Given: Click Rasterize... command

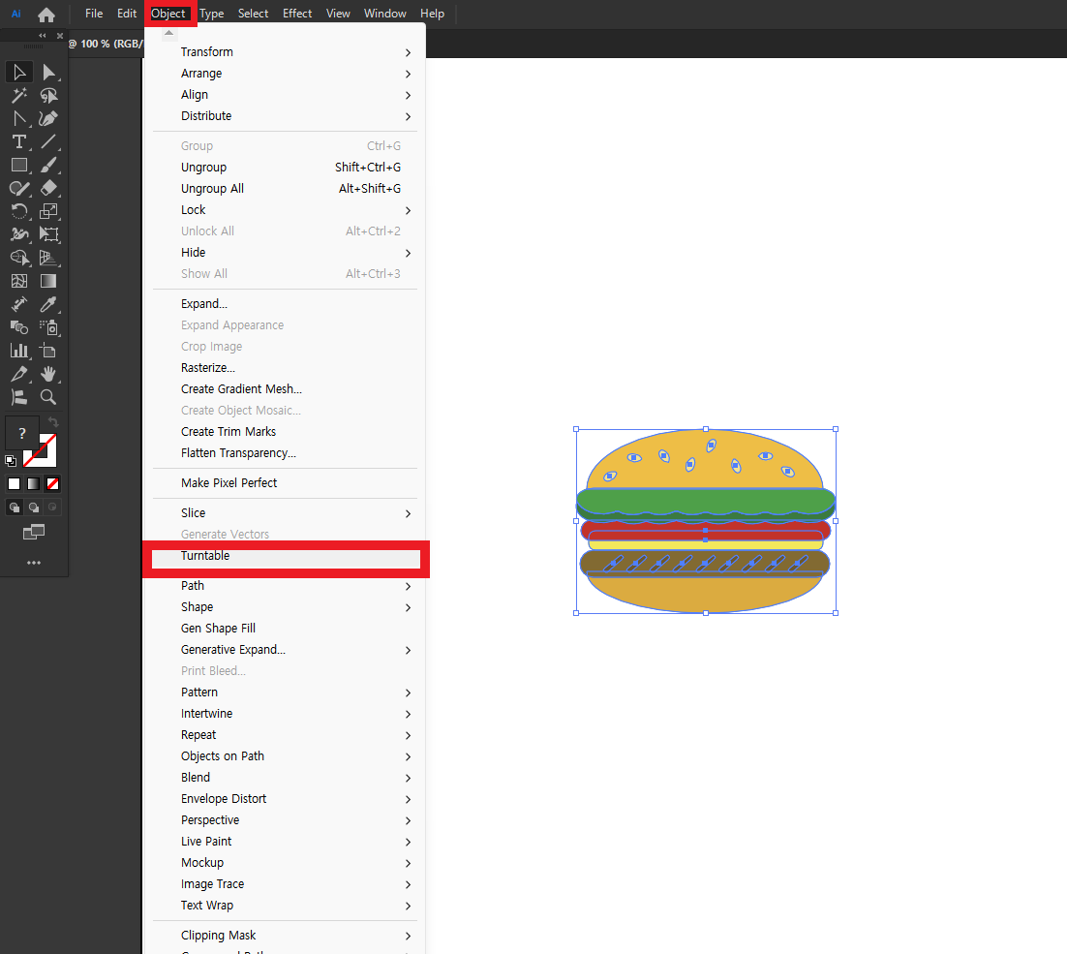Looking at the screenshot, I should [x=285, y=368].
